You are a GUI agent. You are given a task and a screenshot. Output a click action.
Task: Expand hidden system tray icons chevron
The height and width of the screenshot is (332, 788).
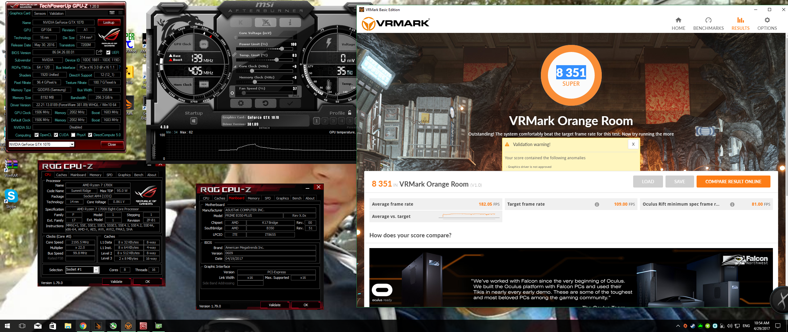click(x=678, y=326)
